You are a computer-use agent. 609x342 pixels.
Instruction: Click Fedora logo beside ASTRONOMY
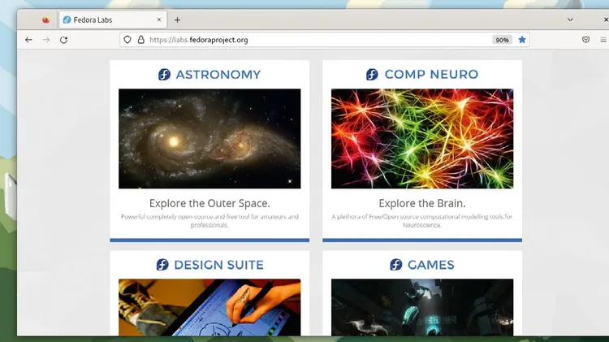point(164,74)
